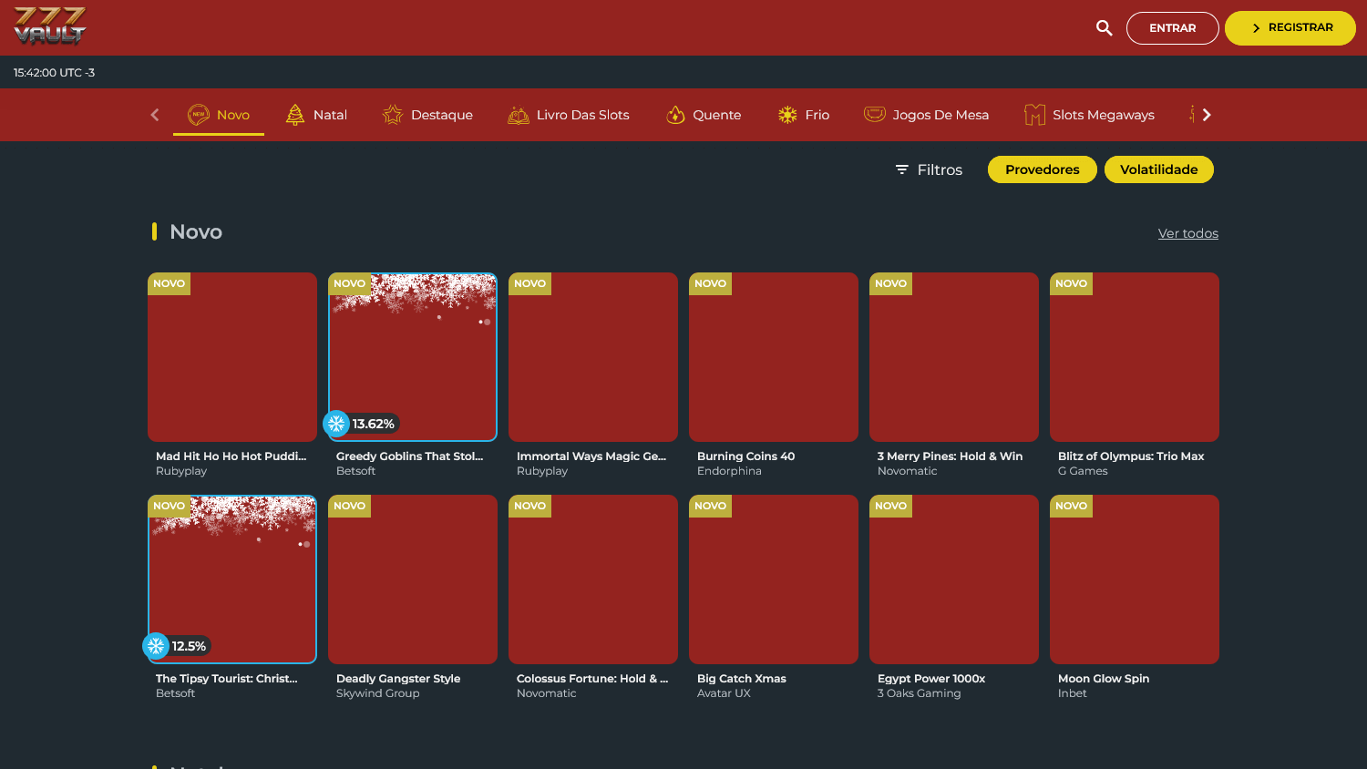Expand more categories with the right chevron
Viewport: 1367px width, 769px height.
[1205, 114]
